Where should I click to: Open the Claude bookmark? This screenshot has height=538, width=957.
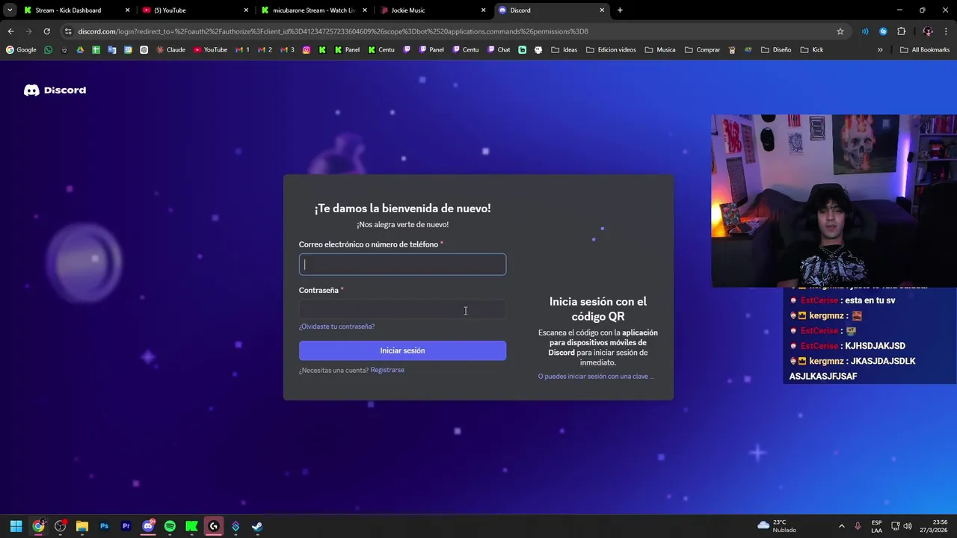pos(170,50)
